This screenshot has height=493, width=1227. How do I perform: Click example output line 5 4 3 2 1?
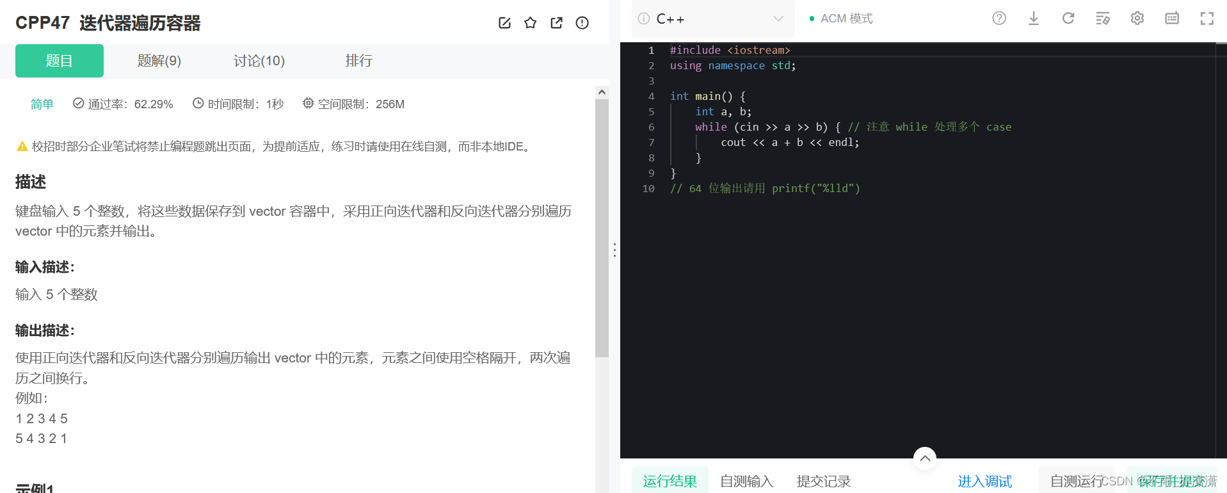coord(42,439)
